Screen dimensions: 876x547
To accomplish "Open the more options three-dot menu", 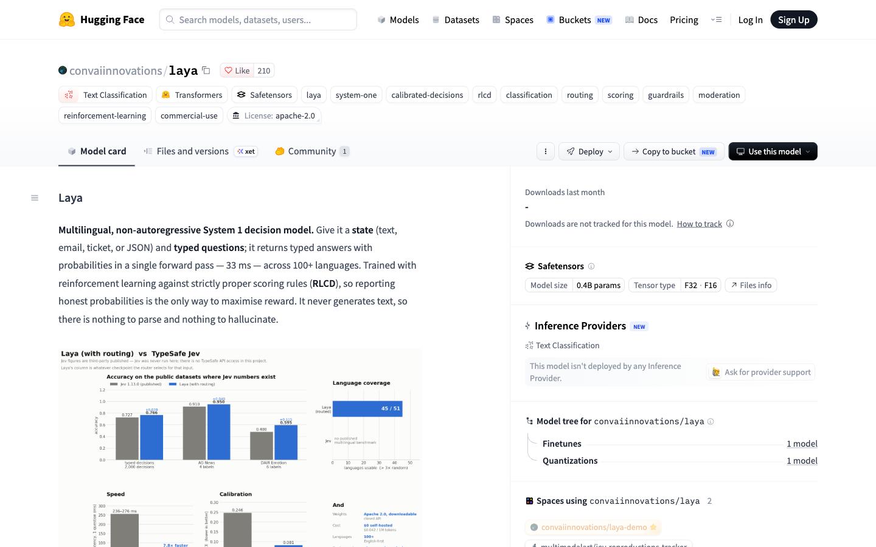I will coord(546,151).
